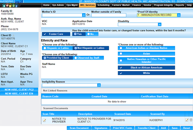Image resolution: width=193 pixels, height=130 pixels.
Task: Click the Log Off link
Action: (x=19, y=1)
